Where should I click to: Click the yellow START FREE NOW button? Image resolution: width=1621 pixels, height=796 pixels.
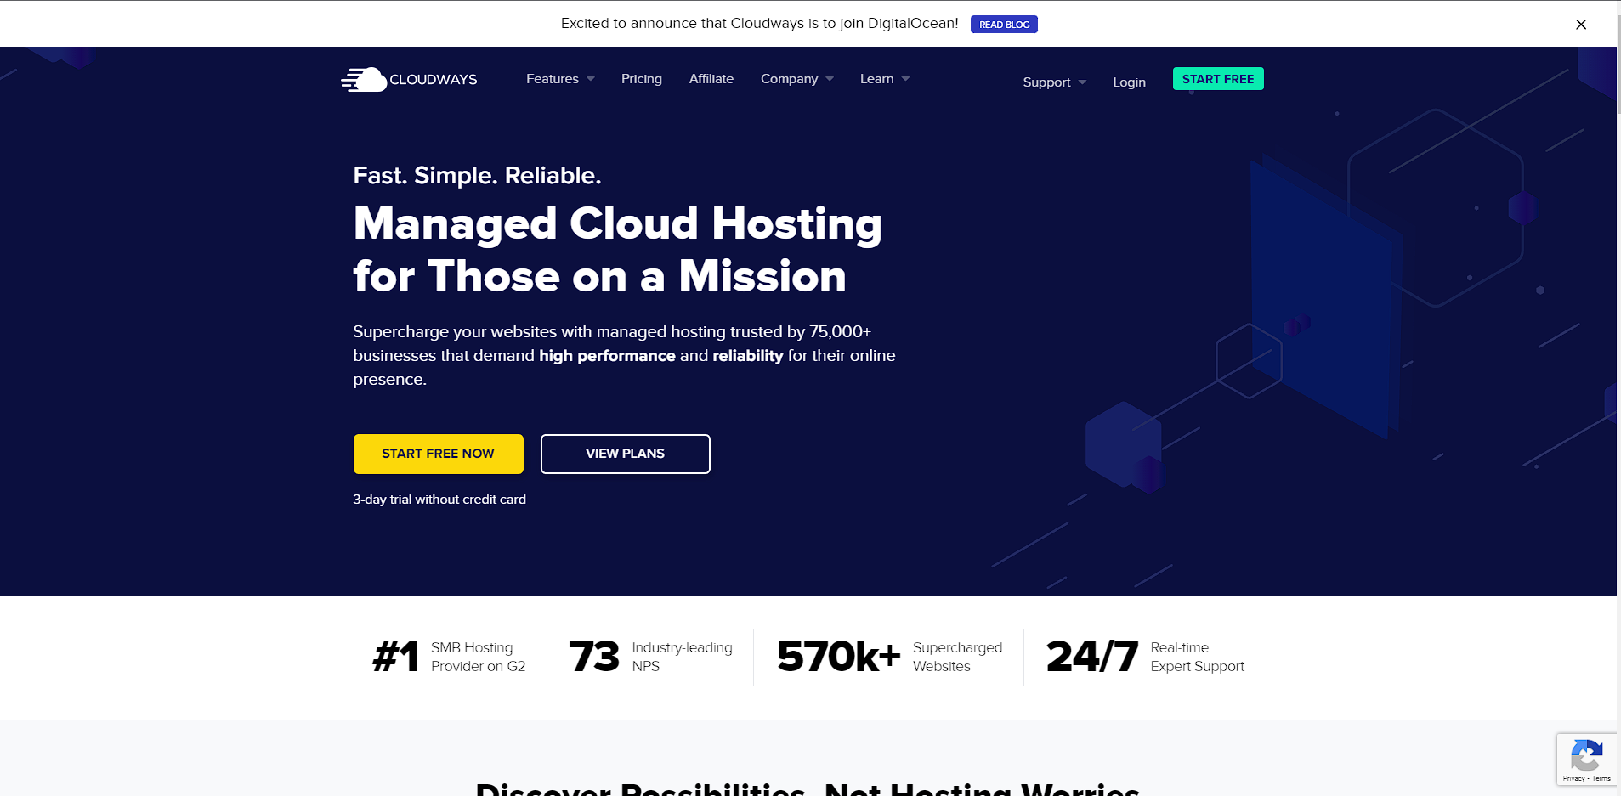pos(439,454)
